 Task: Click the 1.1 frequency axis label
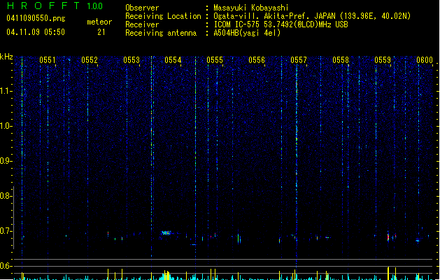click(6, 91)
